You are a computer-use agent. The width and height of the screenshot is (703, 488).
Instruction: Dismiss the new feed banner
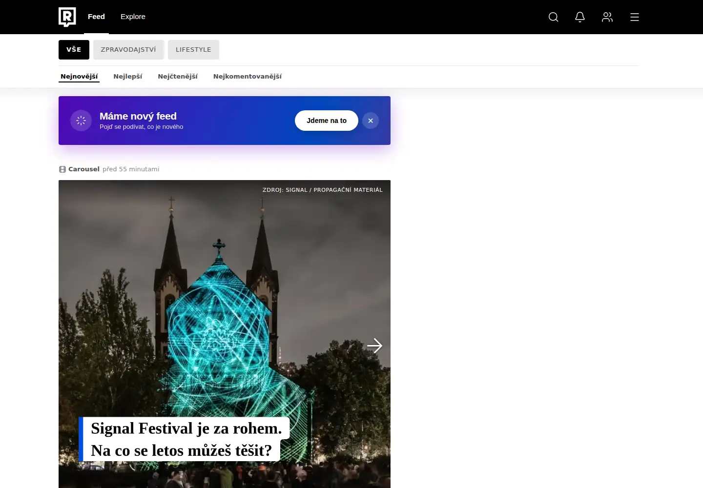(371, 121)
